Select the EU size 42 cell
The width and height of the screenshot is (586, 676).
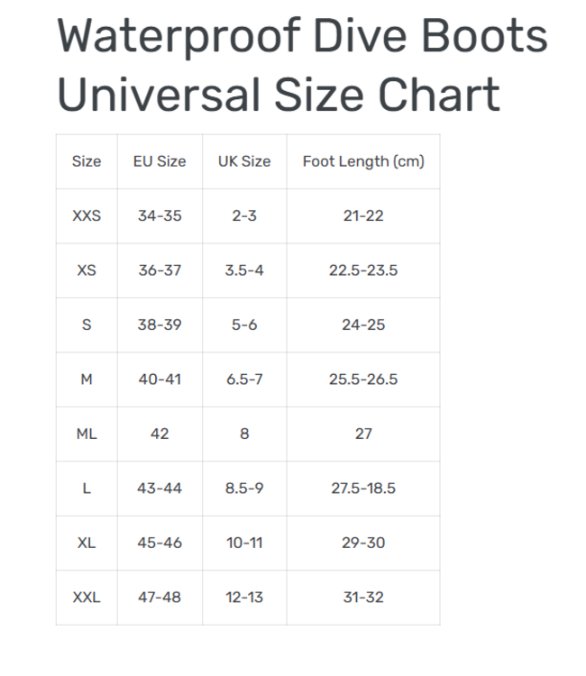160,434
